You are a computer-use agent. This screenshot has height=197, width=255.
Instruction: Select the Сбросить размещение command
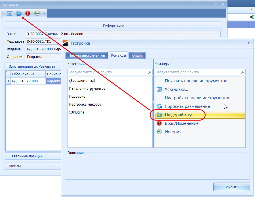[x=187, y=106]
